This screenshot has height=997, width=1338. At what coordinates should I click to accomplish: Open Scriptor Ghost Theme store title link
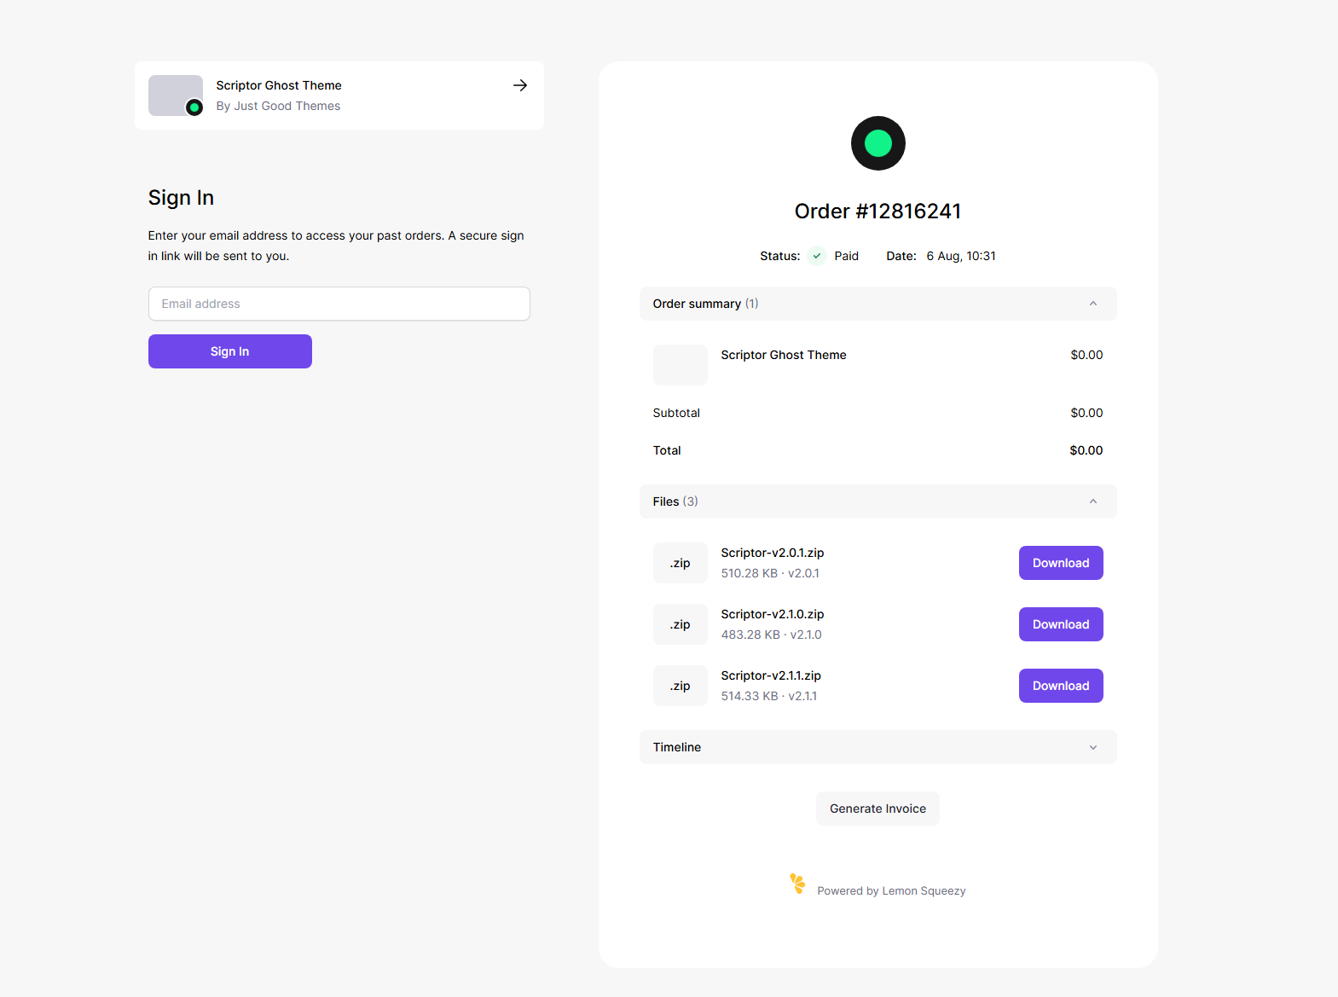(279, 85)
